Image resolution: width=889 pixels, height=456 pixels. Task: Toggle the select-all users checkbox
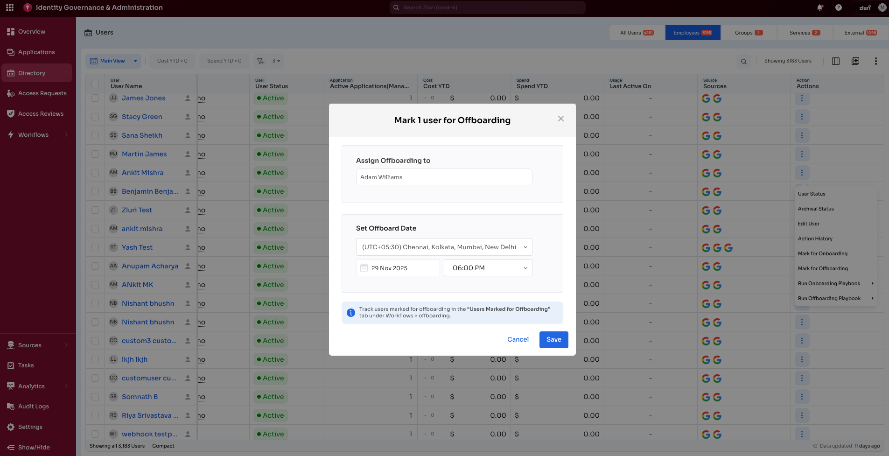pos(95,84)
